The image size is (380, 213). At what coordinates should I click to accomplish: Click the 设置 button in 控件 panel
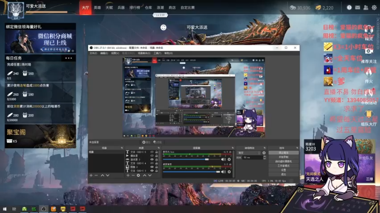(x=284, y=170)
